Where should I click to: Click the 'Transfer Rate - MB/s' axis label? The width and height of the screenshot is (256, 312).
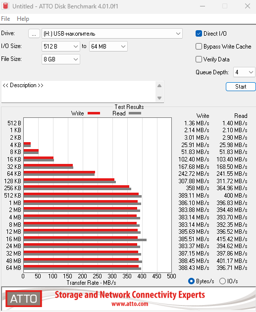point(91,283)
